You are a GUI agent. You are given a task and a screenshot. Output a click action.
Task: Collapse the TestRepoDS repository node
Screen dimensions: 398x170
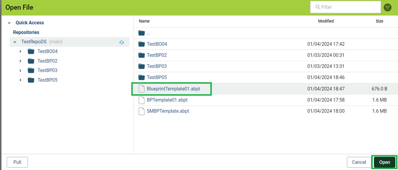(15, 42)
